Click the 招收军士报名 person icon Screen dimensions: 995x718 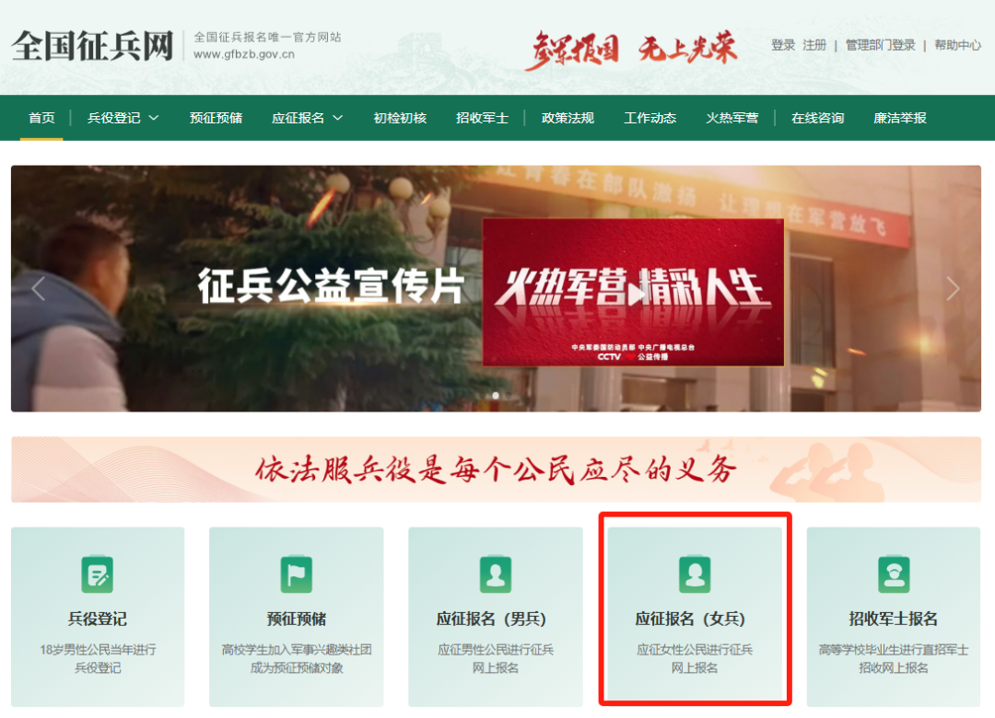pyautogui.click(x=894, y=573)
